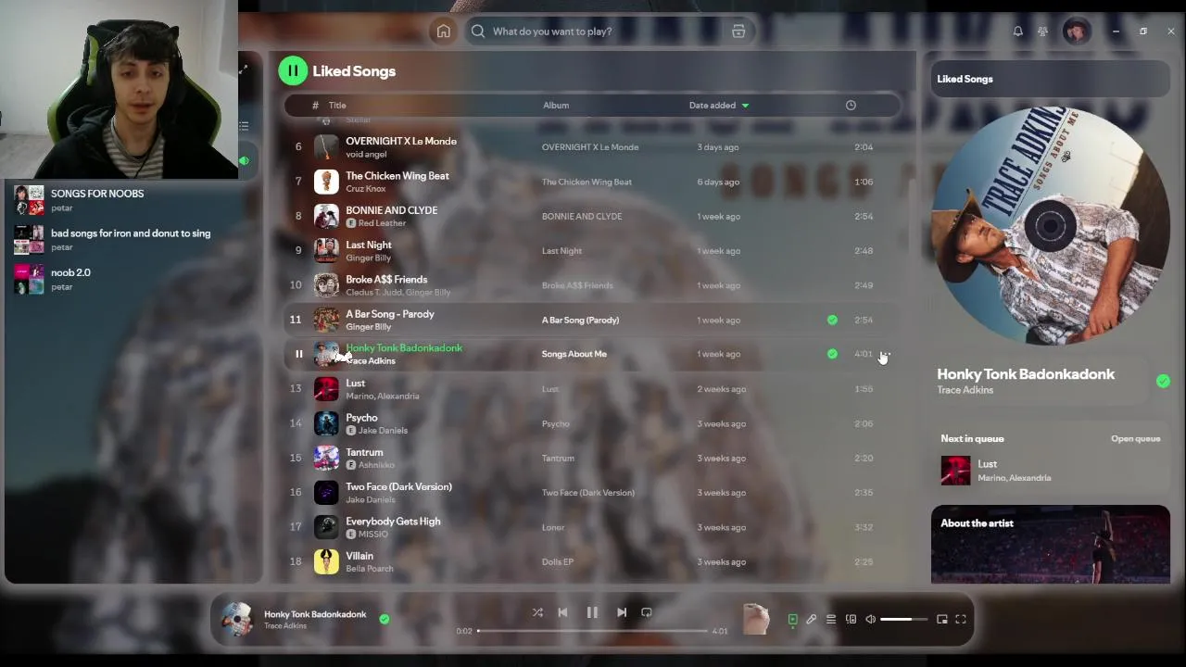
Task: Select Last Night track title
Action: 368,245
